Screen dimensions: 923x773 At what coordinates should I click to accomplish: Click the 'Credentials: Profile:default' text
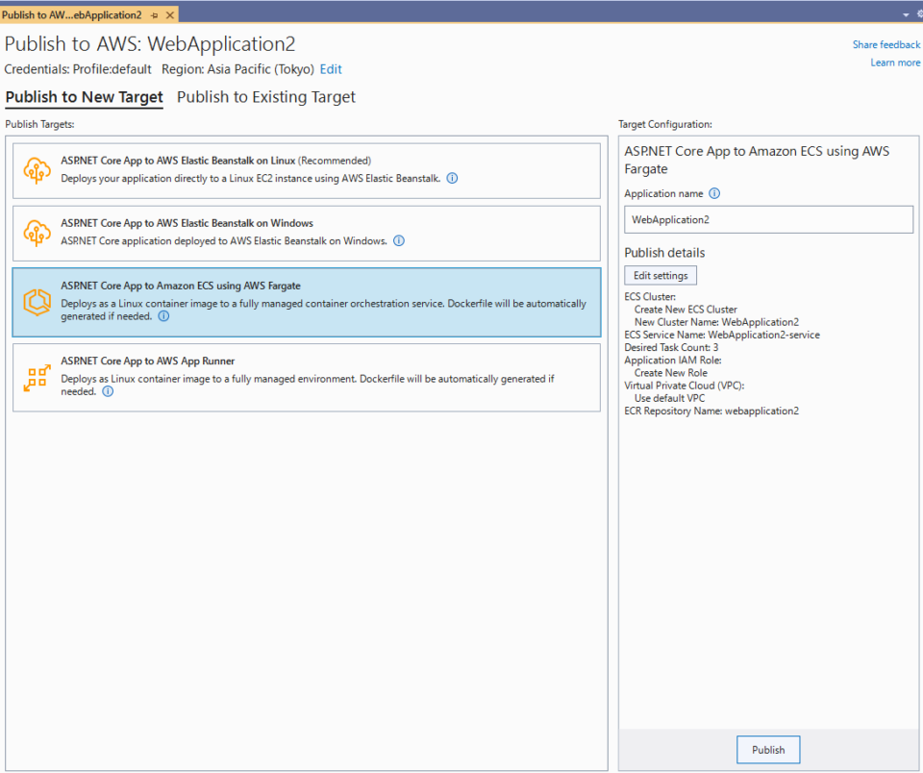78,69
